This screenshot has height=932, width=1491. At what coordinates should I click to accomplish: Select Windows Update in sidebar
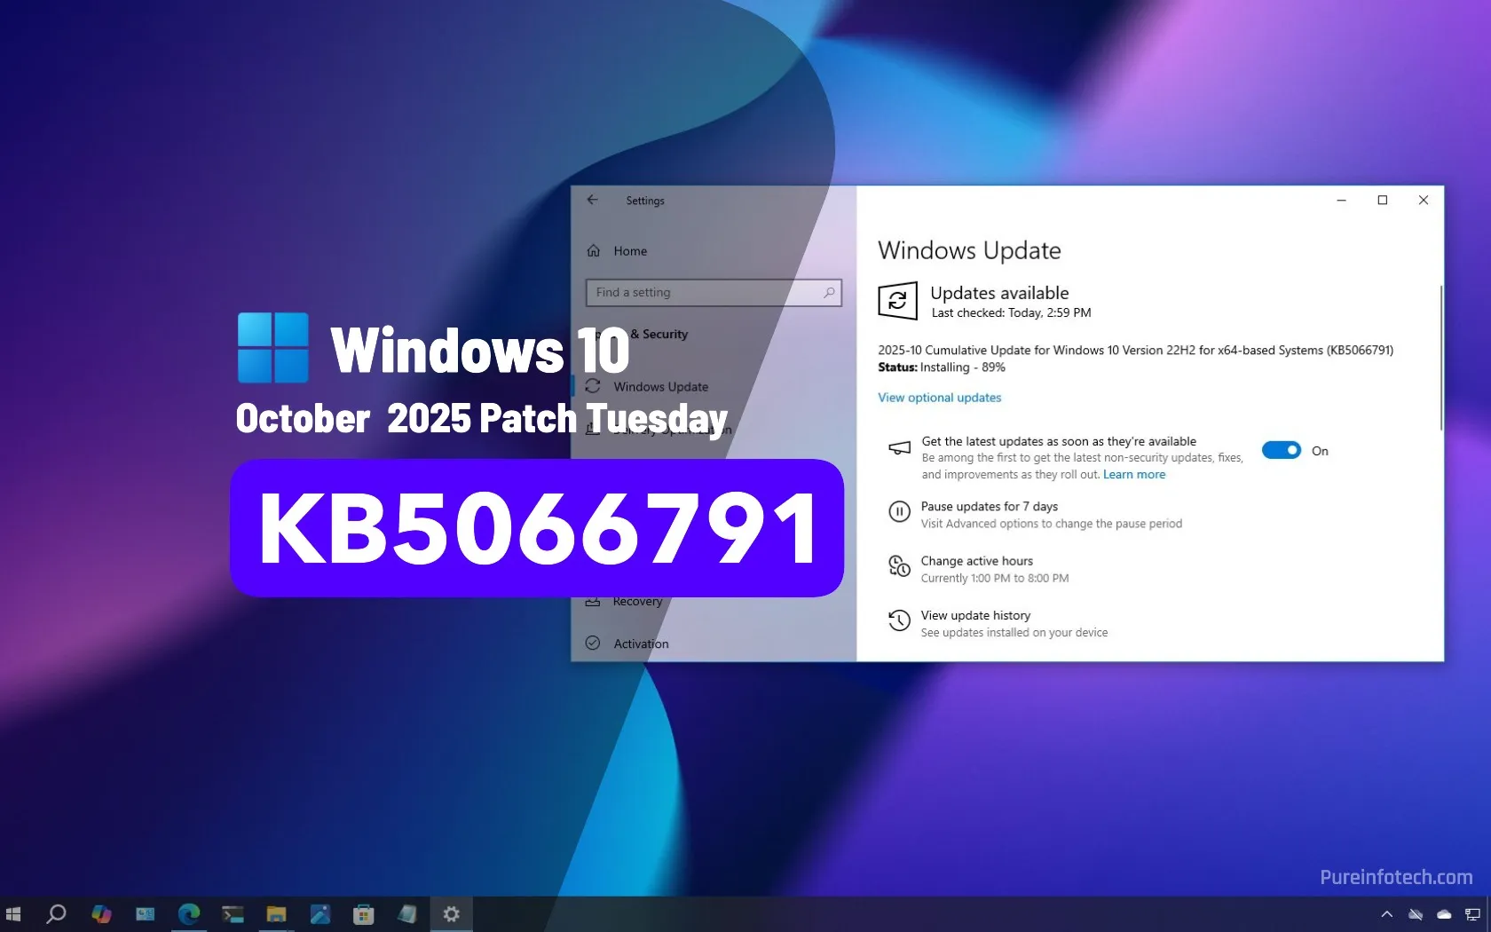659,387
